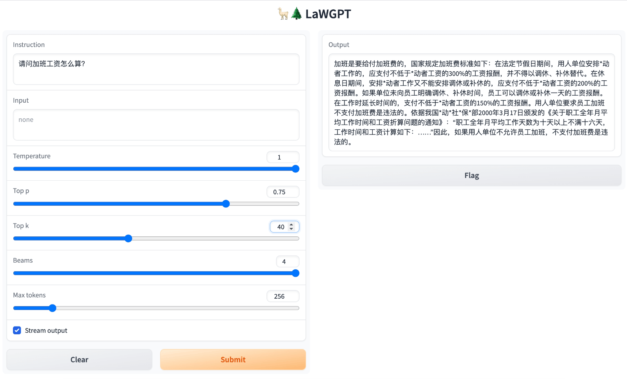Viewport: 627px width, 379px height.
Task: Decrease Top k using the stepper down arrow
Action: tap(291, 229)
